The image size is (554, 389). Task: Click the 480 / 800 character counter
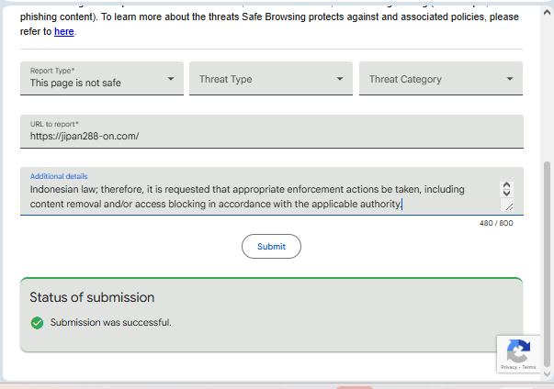pos(496,224)
